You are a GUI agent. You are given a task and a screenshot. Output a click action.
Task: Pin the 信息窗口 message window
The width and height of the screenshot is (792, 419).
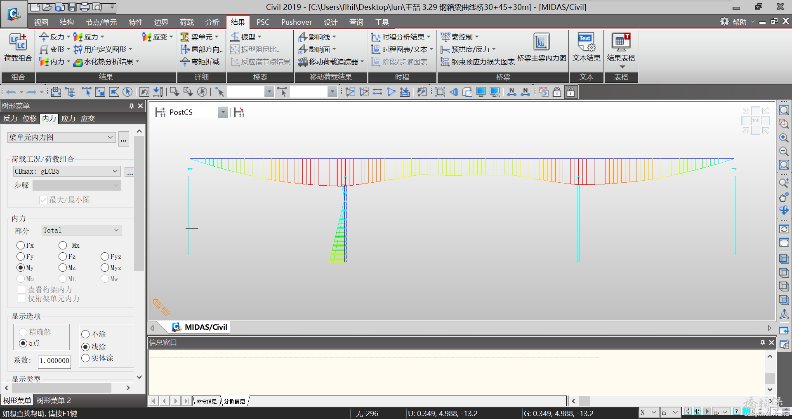point(763,342)
